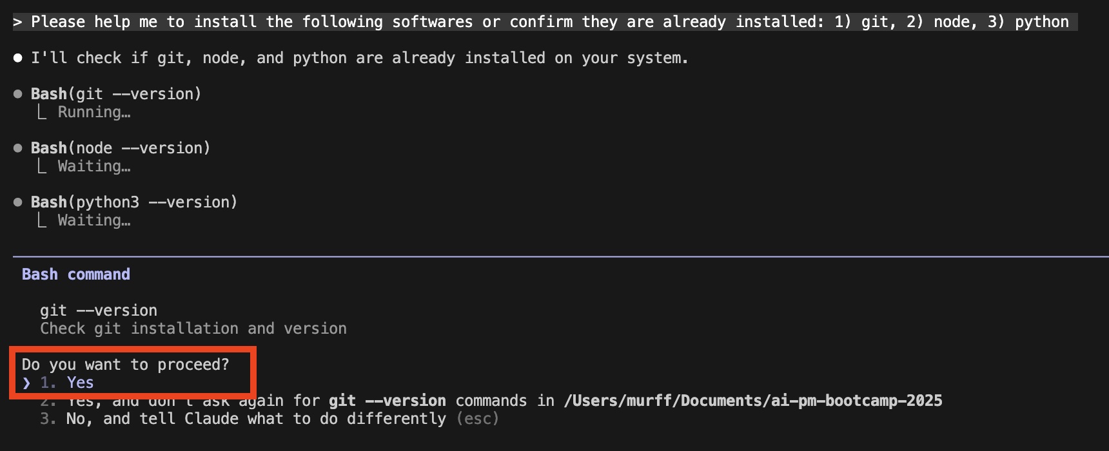The image size is (1109, 451).
Task: Click the Bash(node --version) tool call text
Action: point(121,148)
